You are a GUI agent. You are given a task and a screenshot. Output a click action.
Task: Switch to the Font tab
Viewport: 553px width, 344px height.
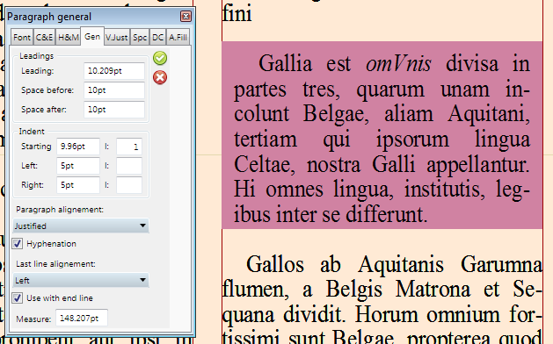click(22, 38)
